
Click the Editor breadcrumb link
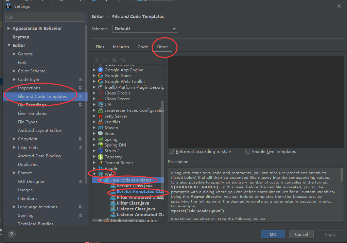pos(98,16)
